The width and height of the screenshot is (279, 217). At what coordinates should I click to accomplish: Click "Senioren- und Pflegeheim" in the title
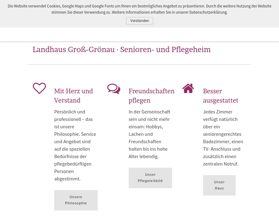[x=165, y=50]
